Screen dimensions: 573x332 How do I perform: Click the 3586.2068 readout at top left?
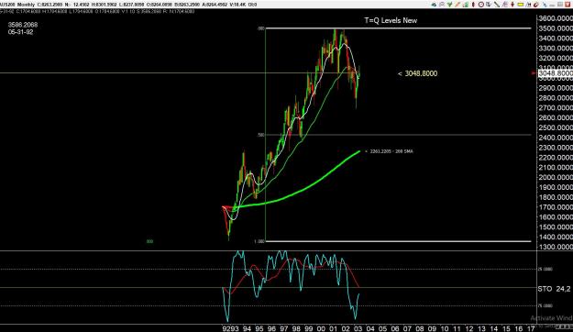pyautogui.click(x=23, y=25)
